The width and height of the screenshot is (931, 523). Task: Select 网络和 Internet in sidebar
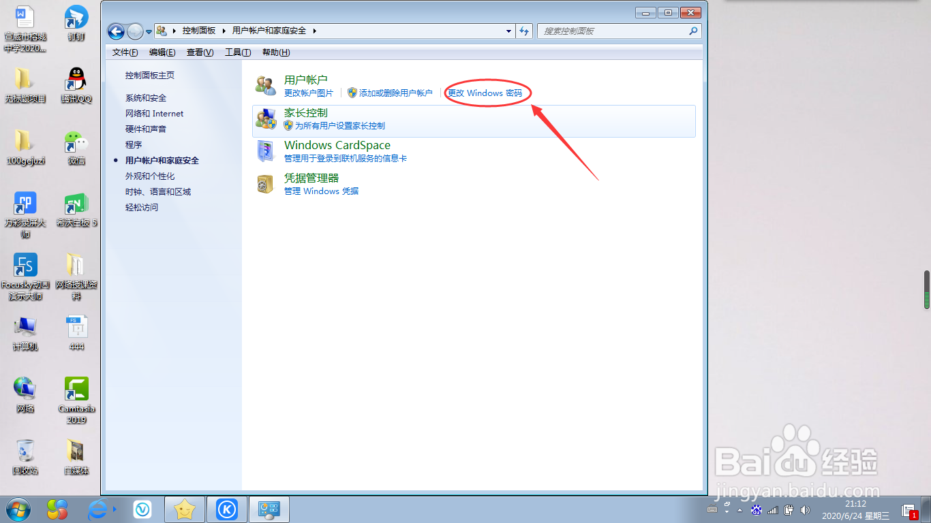point(154,114)
